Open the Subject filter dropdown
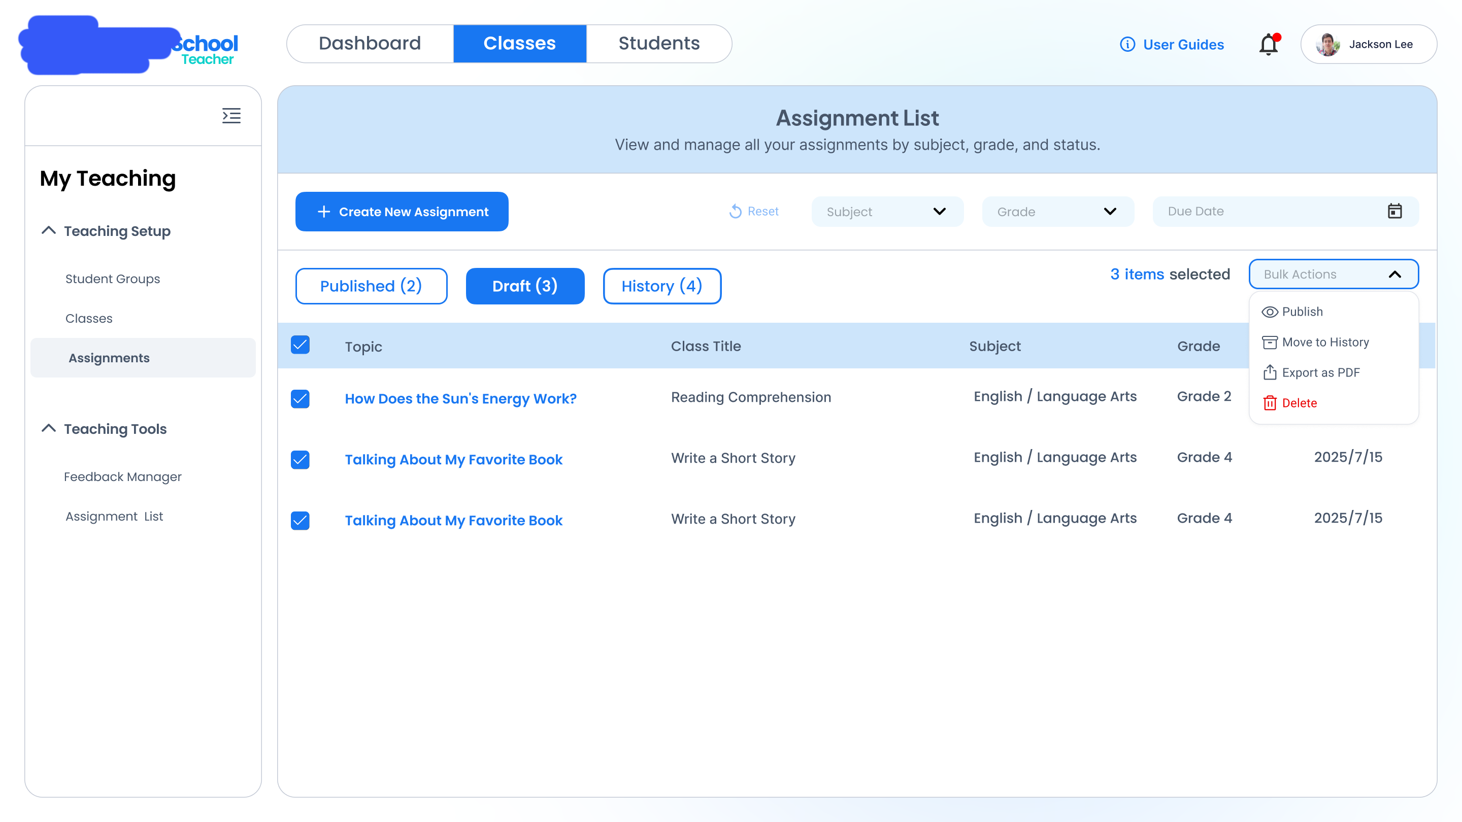The width and height of the screenshot is (1462, 822). (887, 212)
